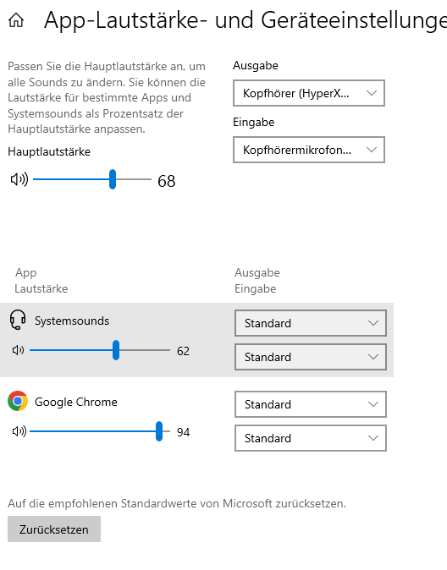447x570 pixels.
Task: Click the Systemsounds headset icon
Action: pos(18,320)
